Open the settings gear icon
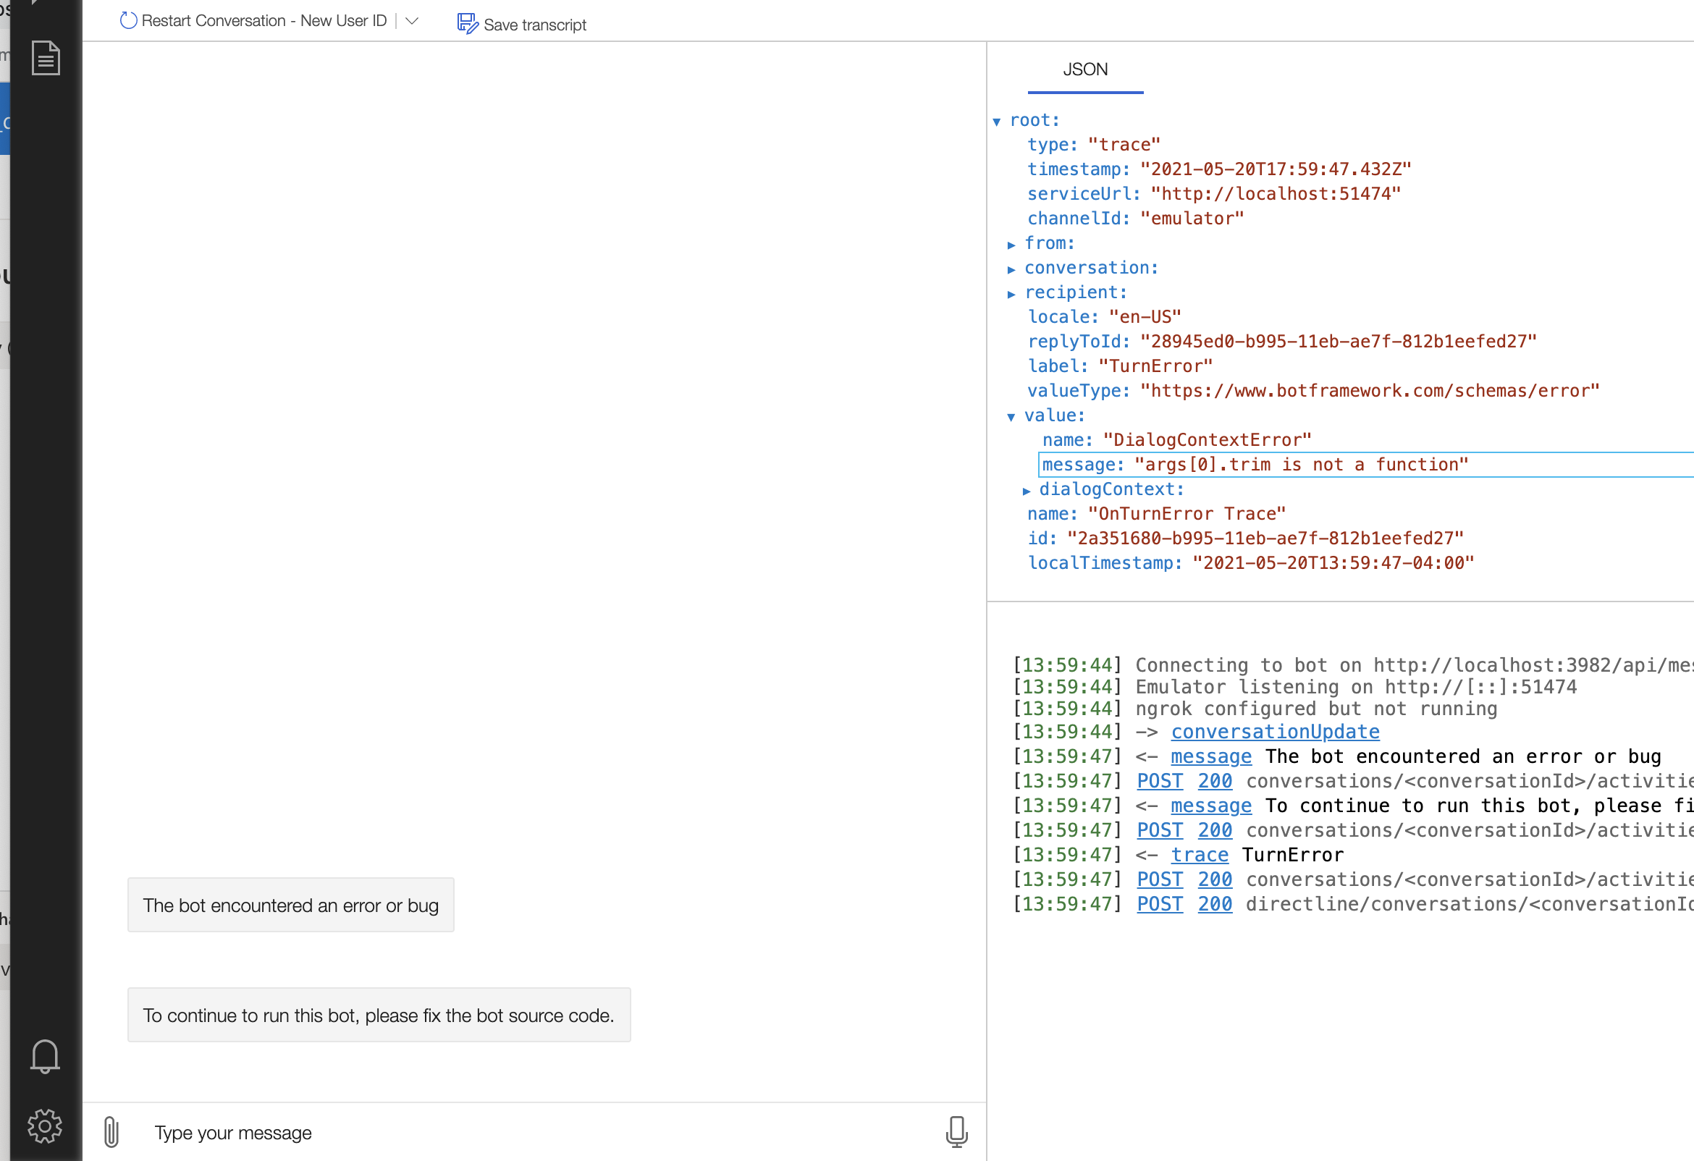 tap(44, 1127)
